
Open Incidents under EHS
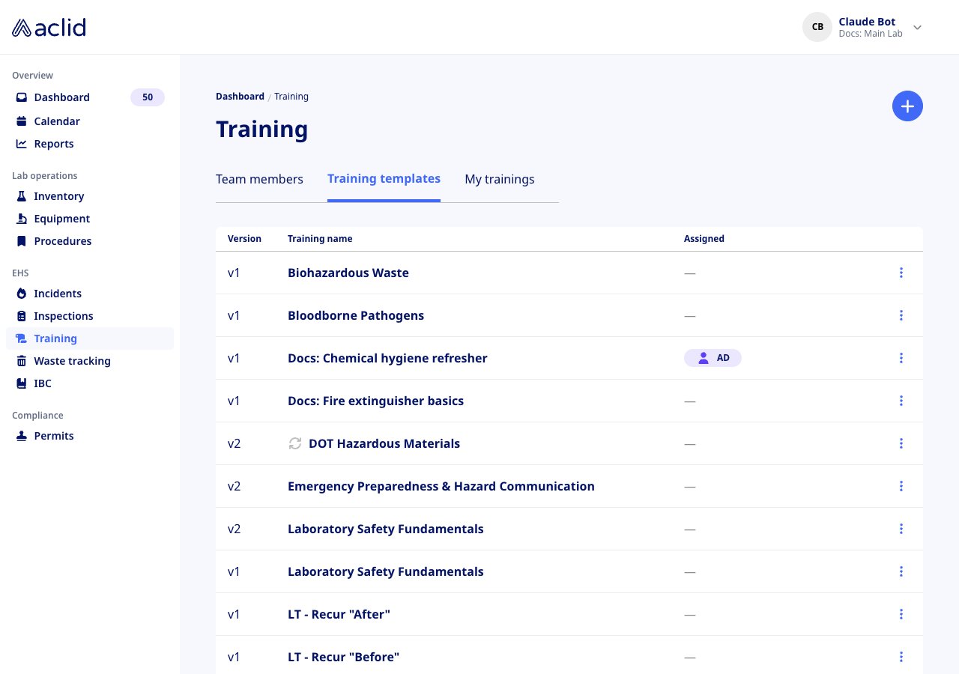click(x=90, y=294)
